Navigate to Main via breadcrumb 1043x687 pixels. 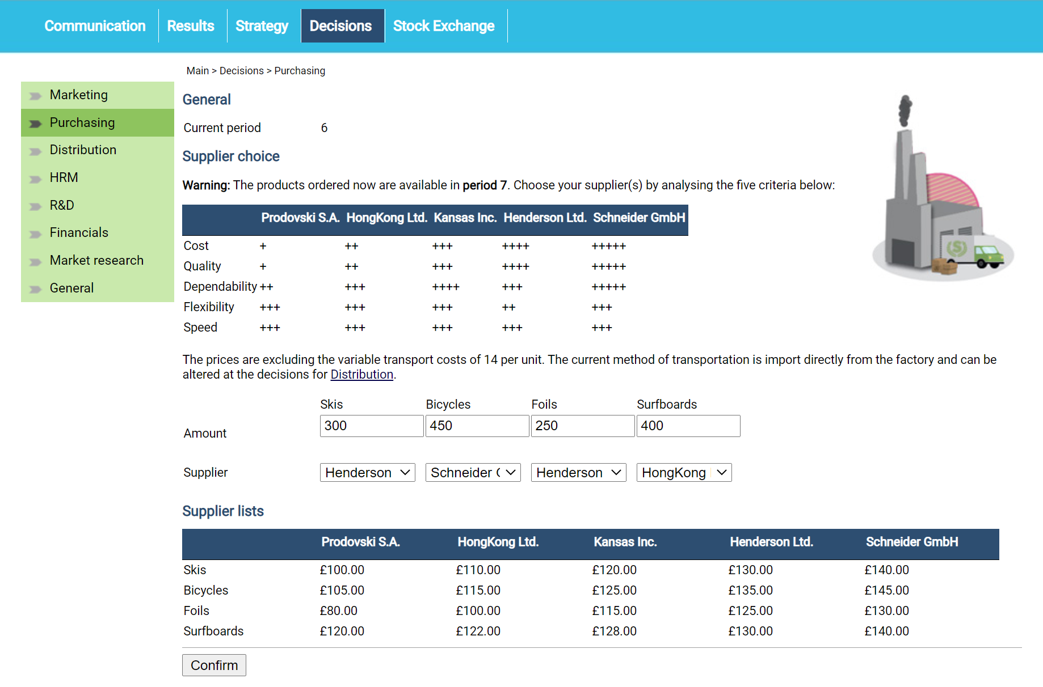[x=197, y=70]
